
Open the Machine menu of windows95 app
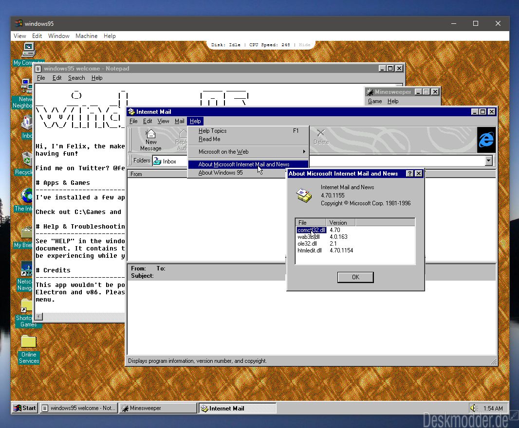(x=86, y=36)
